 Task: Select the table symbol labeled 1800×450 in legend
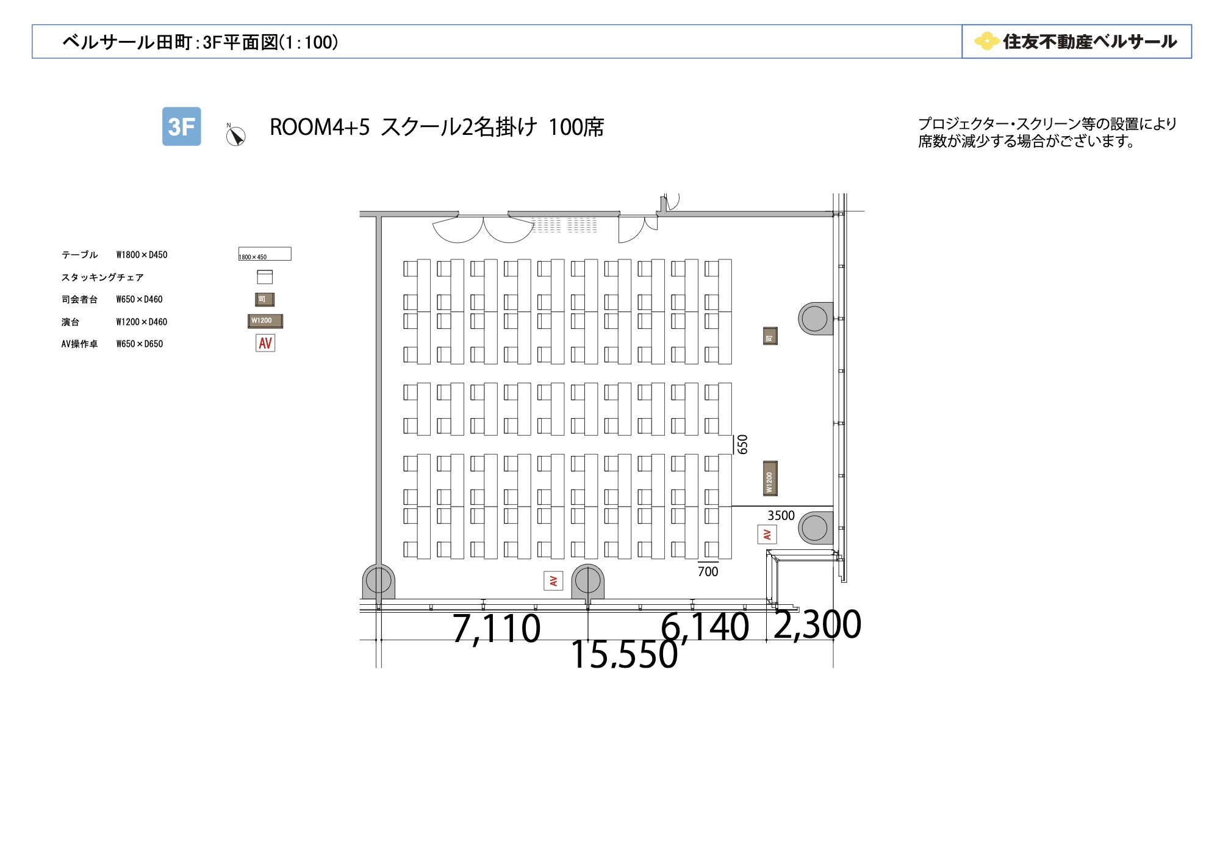click(x=265, y=254)
